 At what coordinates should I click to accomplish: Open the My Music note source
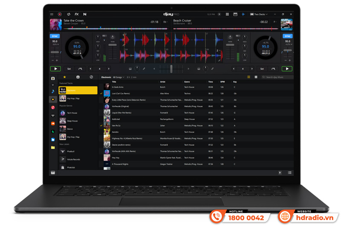[53, 91]
